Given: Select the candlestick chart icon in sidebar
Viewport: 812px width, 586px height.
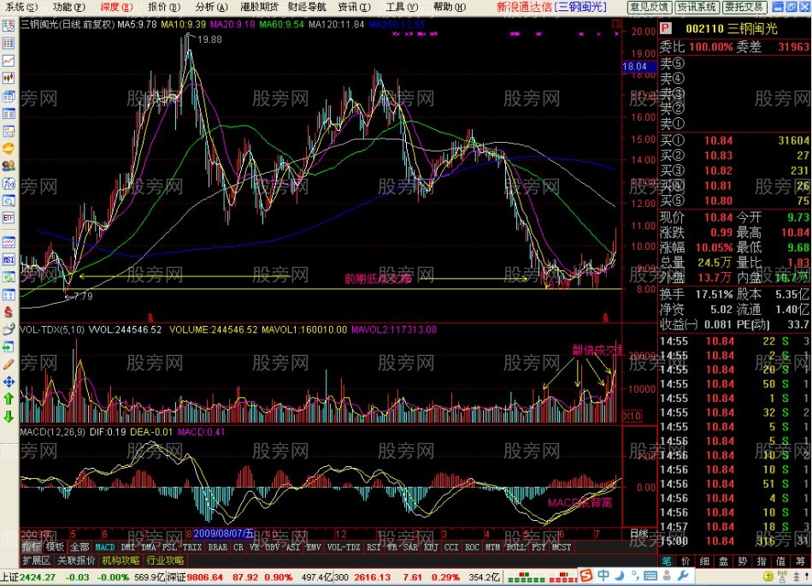Looking at the screenshot, I should tap(9, 78).
